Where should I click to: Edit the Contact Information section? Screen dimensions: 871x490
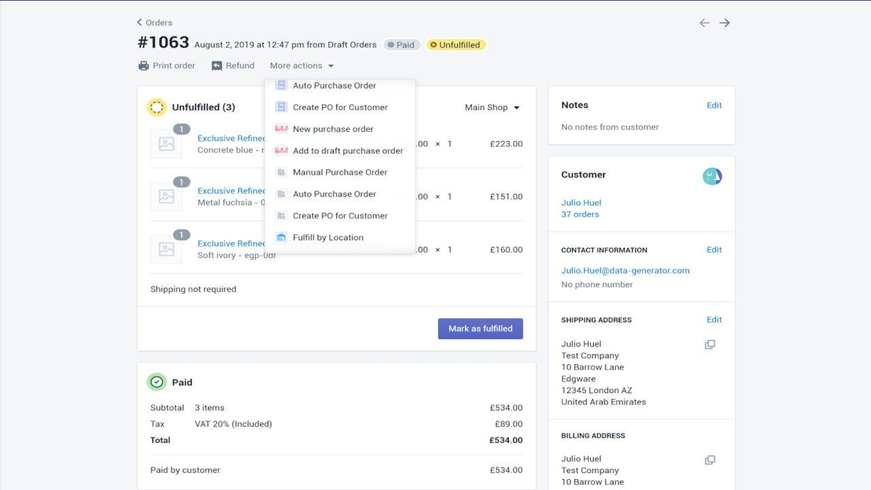[x=714, y=250]
